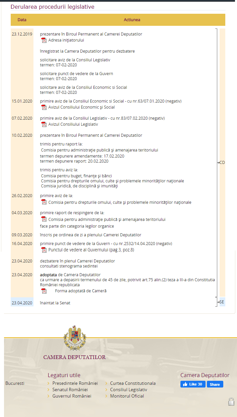Click the CD chamber marker

222,163
